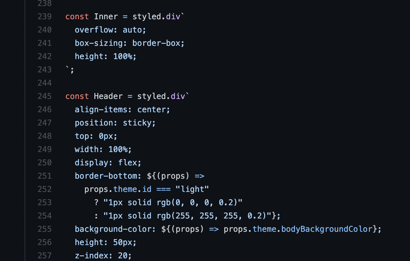Click the 'Header' constant name
This screenshot has height=261, width=410.
(x=108, y=96)
